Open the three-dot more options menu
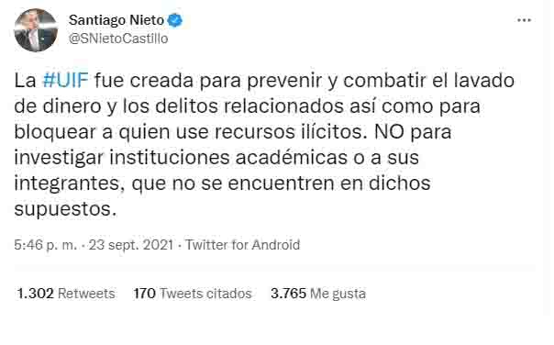554x345 pixels. tap(524, 20)
